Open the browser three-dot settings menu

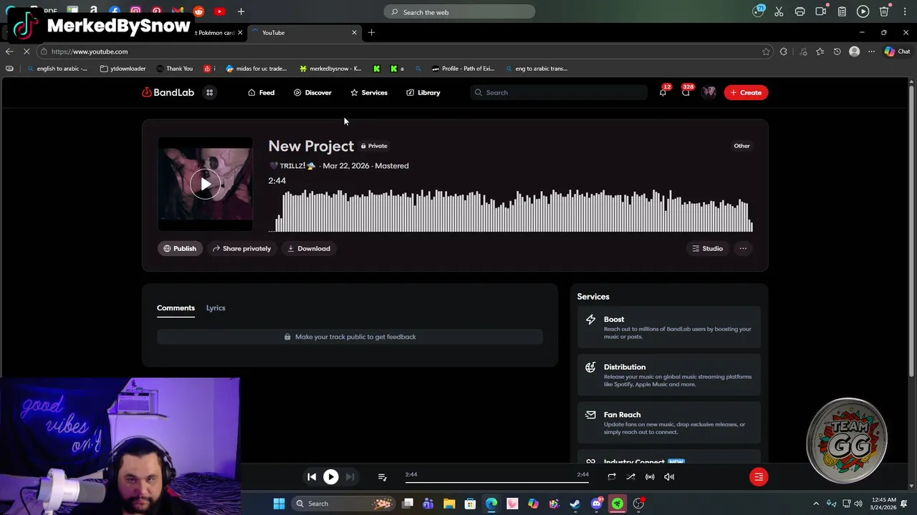871,51
